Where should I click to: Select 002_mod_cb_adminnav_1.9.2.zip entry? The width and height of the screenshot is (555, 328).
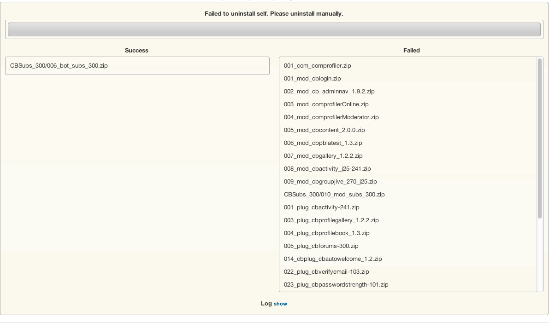coord(329,92)
